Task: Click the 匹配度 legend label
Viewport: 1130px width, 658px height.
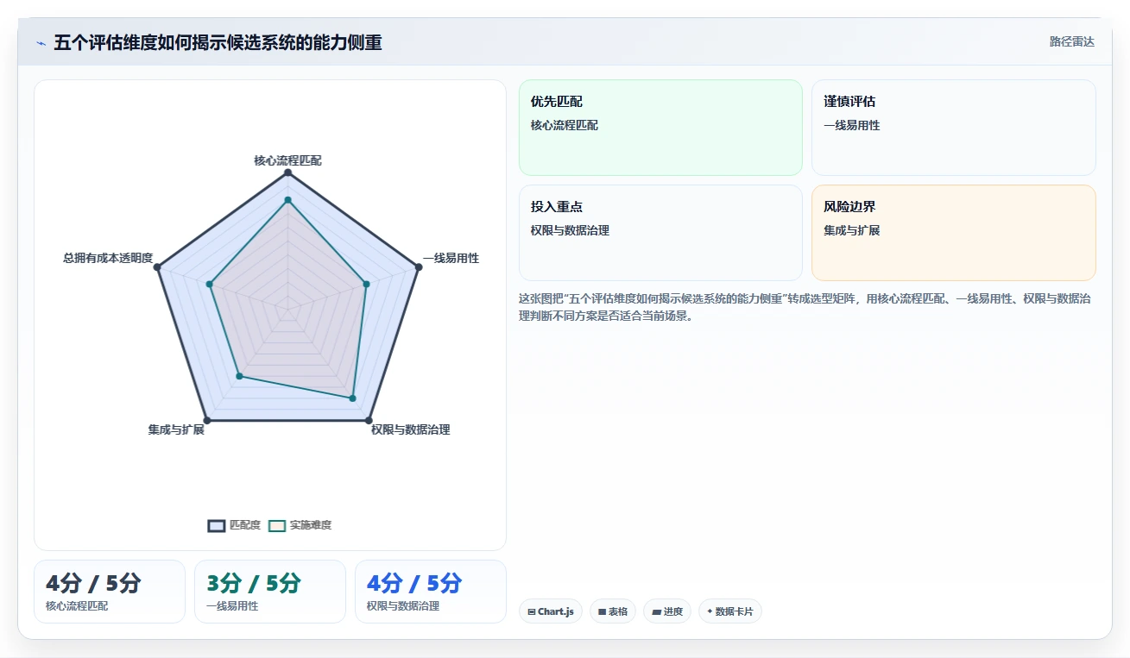Action: coord(245,525)
